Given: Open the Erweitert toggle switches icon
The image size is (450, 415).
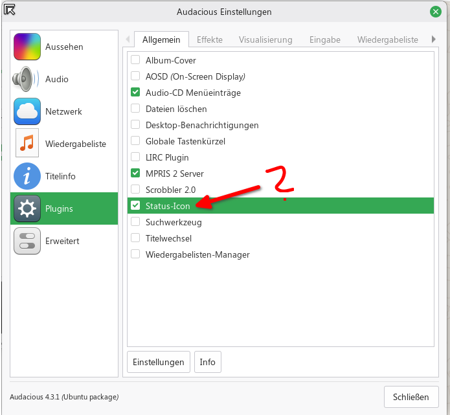Looking at the screenshot, I should pos(27,241).
